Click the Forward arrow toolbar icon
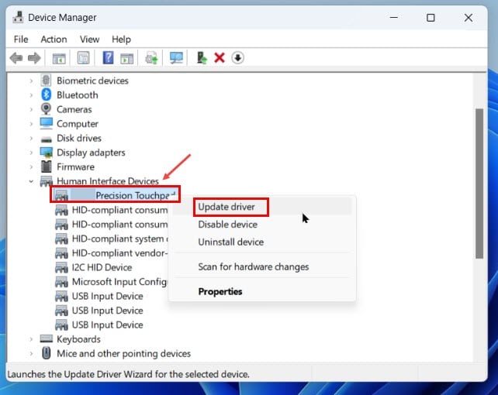 [x=33, y=58]
